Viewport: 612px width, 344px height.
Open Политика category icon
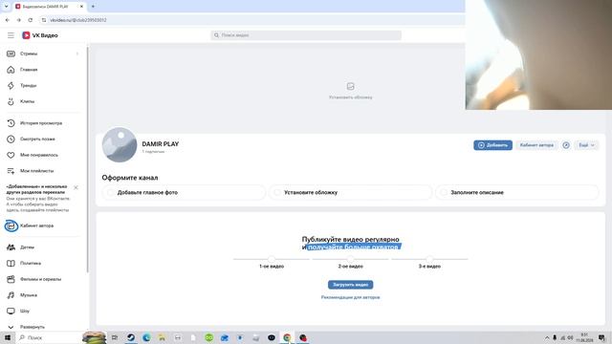pos(11,264)
